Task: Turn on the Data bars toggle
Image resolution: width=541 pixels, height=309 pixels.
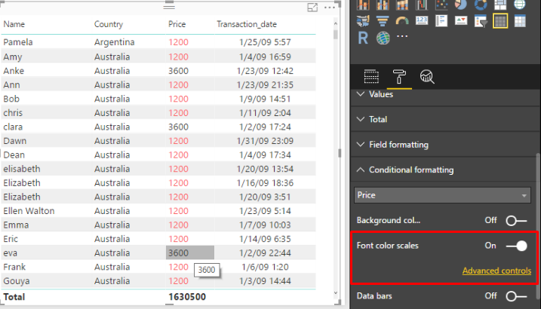Action: pos(516,296)
